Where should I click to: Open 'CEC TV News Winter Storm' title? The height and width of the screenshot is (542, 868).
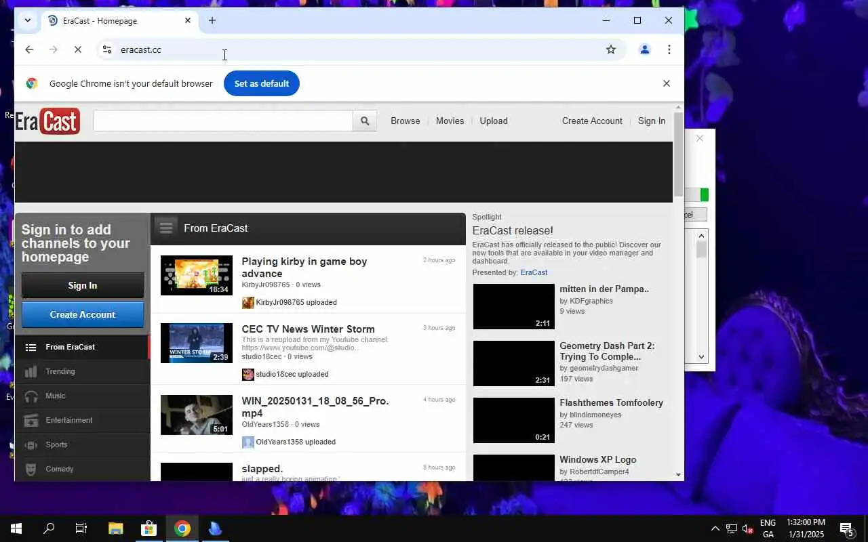308,329
